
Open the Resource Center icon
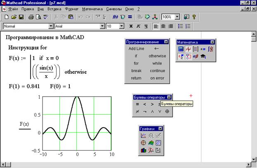pyautogui.click(x=186, y=17)
